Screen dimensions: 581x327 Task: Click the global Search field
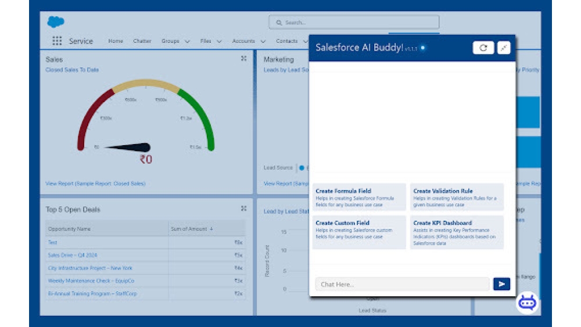354,23
